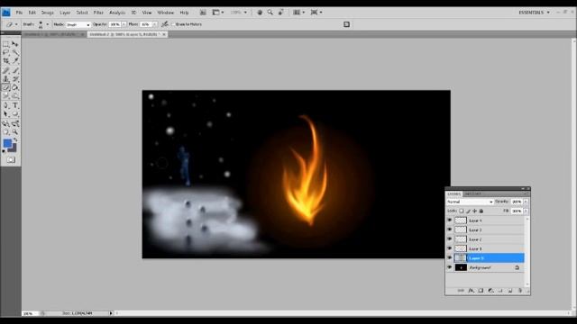Swap foreground and background colors
The height and width of the screenshot is (324, 577).
point(15,139)
